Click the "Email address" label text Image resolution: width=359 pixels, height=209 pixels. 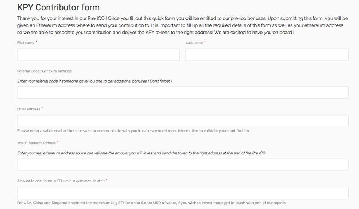[x=29, y=109]
